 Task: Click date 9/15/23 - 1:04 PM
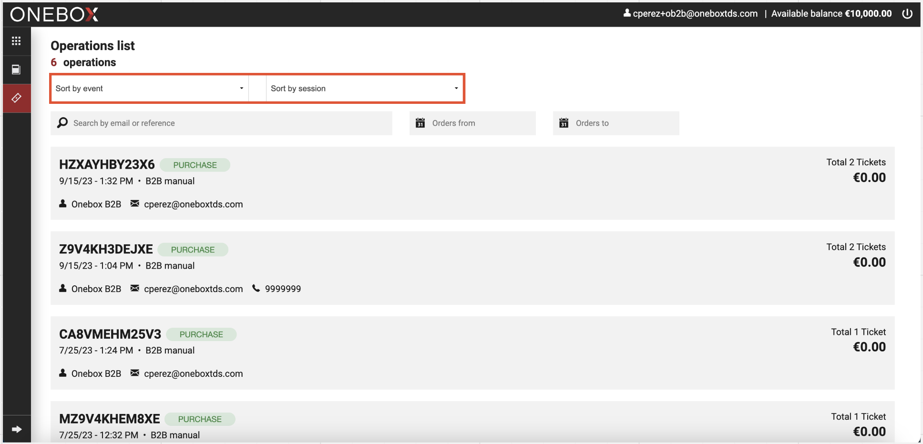(x=96, y=266)
